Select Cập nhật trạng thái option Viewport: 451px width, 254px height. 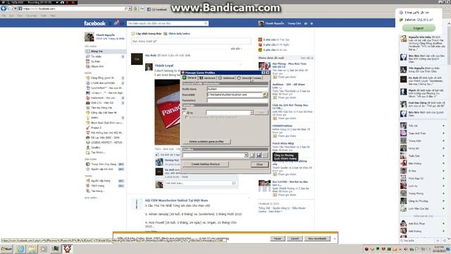(147, 34)
